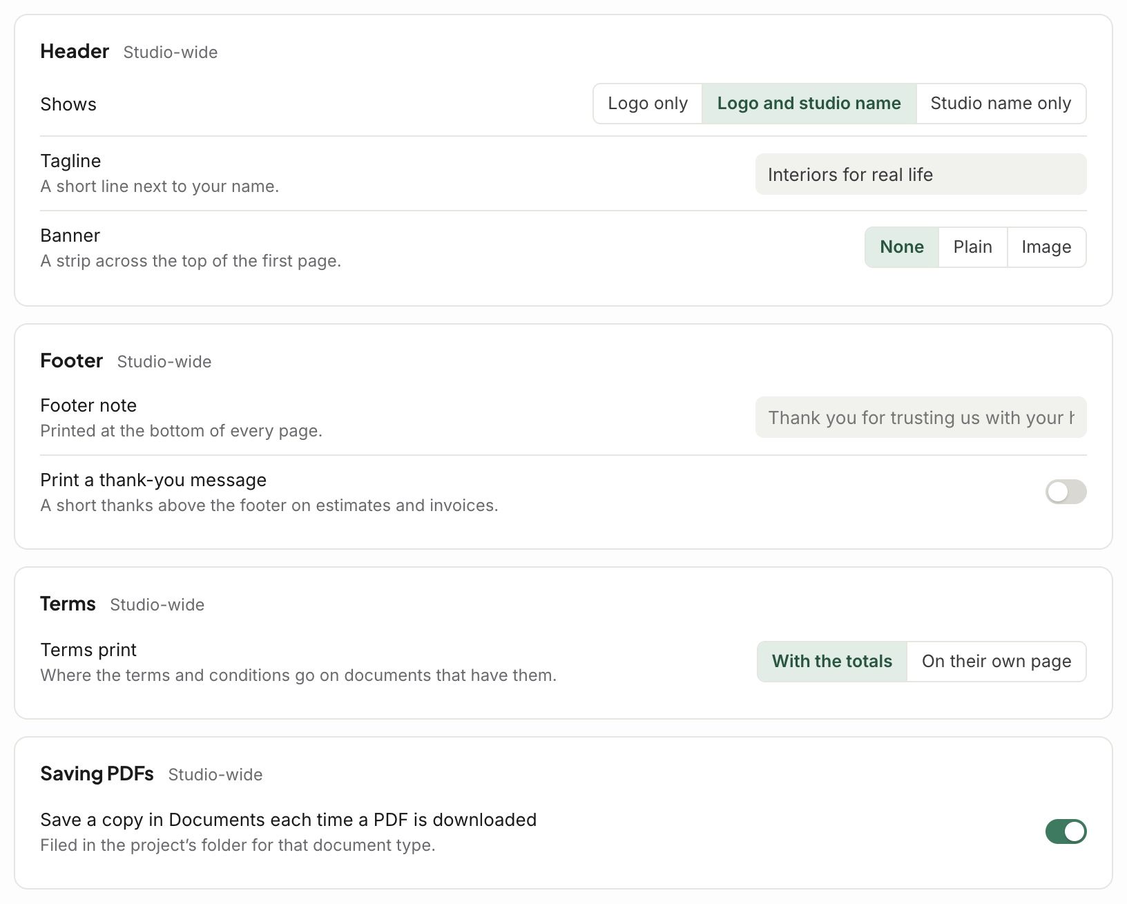This screenshot has width=1127, height=904.
Task: Set Banner to None
Action: pos(902,247)
